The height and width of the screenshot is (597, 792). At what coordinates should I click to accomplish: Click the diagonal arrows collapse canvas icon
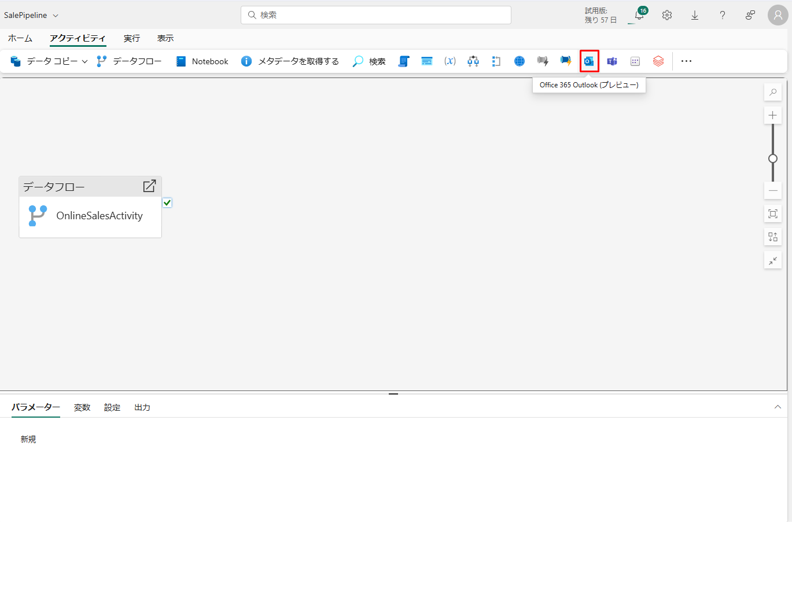(773, 260)
